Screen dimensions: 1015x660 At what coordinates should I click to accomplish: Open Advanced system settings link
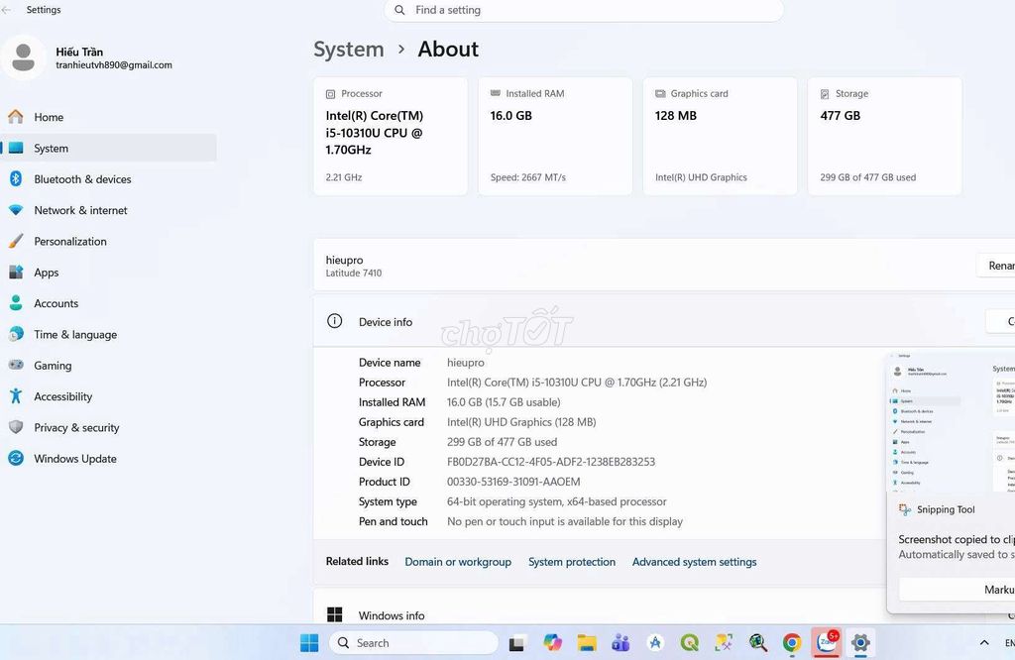pos(694,562)
